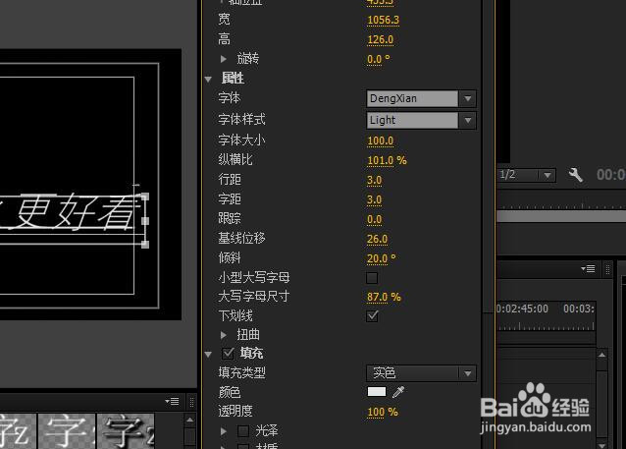
Task: Expand the distort (扭曲) section
Action: 224,335
